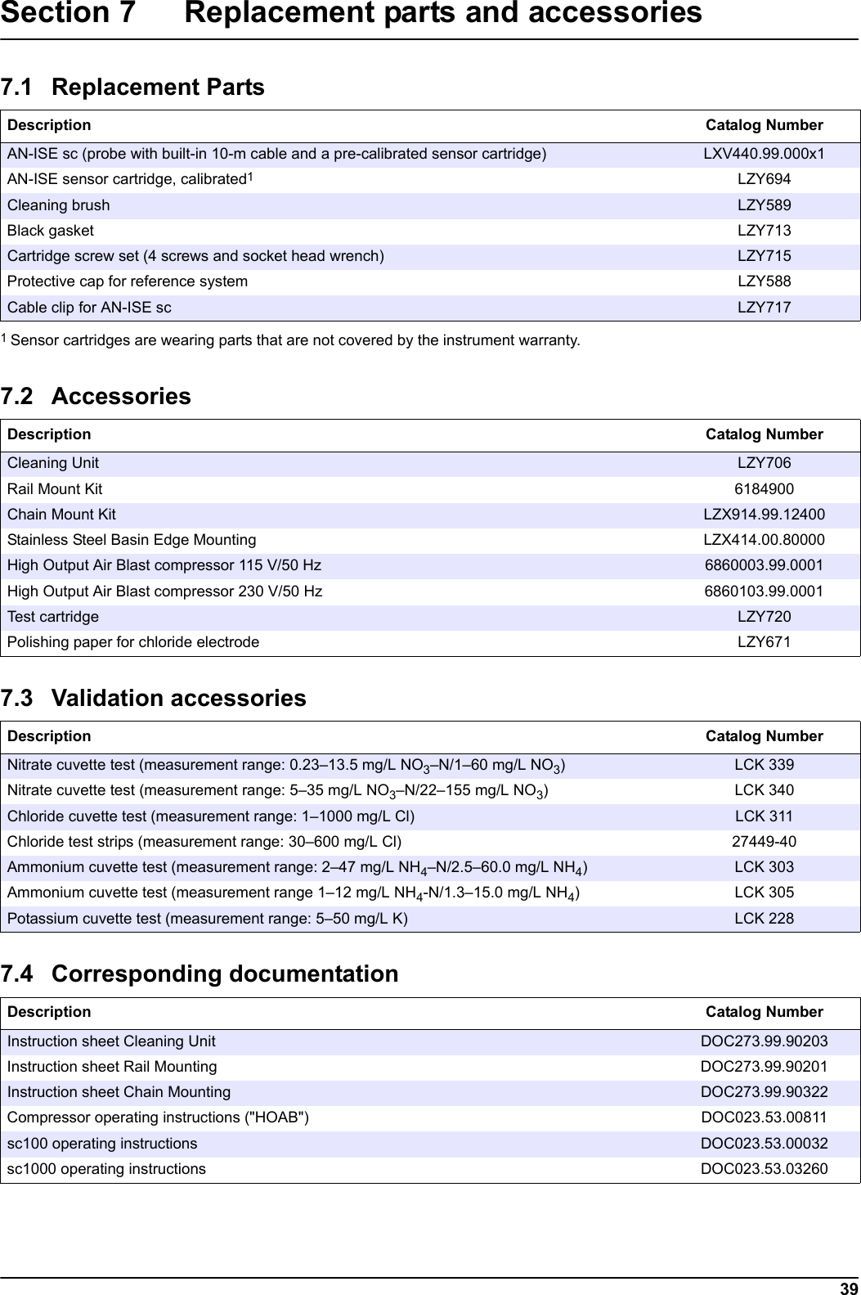
Task: Click the Cable clip for AN-ISE sc entry
Action: point(90,308)
